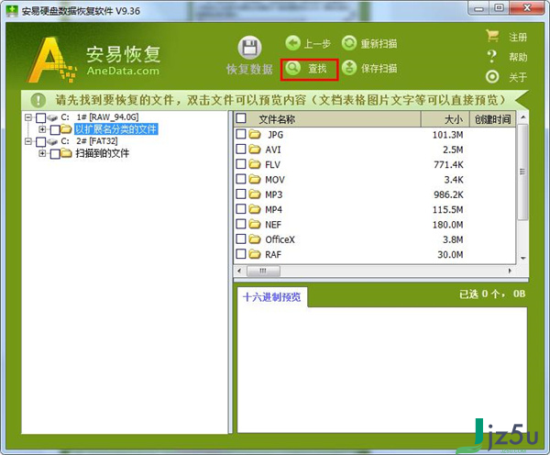Click the horizontal scroll left arrow
This screenshot has height=455, width=550.
tap(239, 271)
